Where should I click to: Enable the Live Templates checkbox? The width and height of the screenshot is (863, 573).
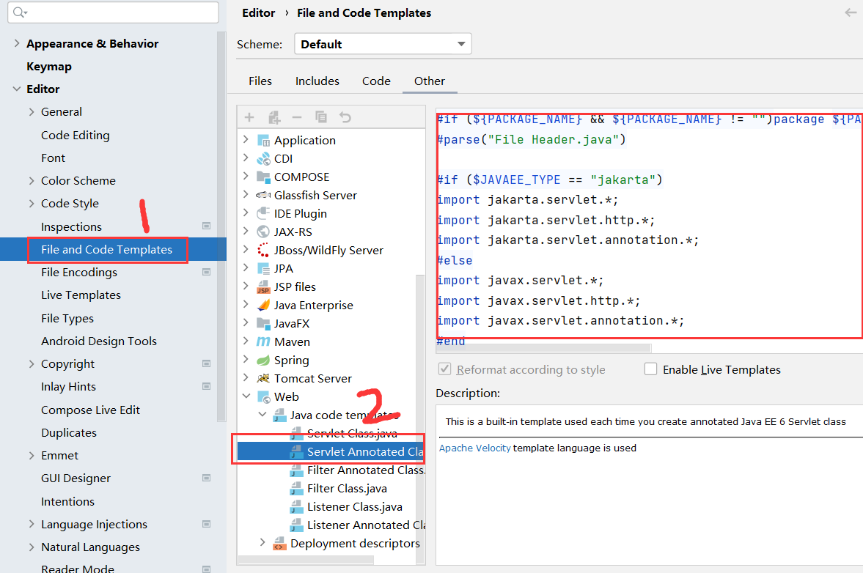650,369
